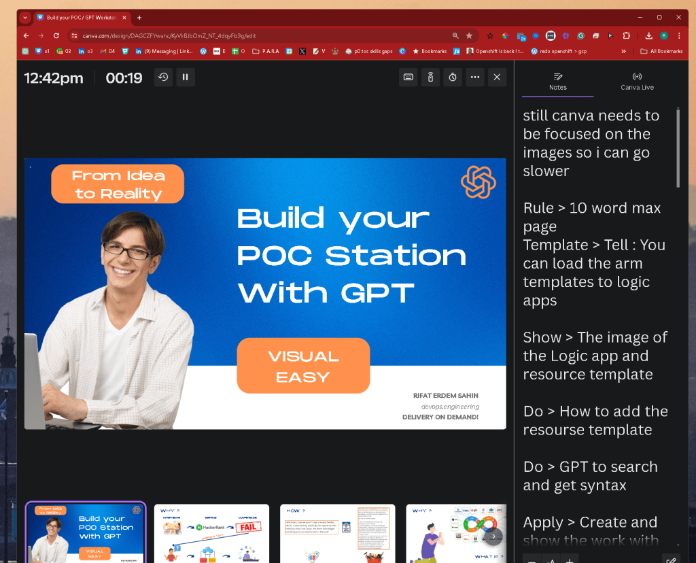Open the keyboard shortcuts icon
This screenshot has width=696, height=563.
click(408, 78)
